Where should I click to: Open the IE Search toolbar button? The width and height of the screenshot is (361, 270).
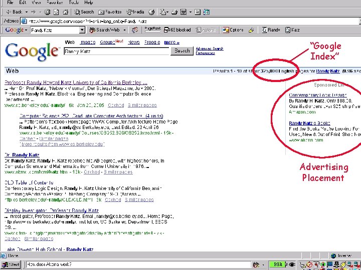[x=84, y=12]
